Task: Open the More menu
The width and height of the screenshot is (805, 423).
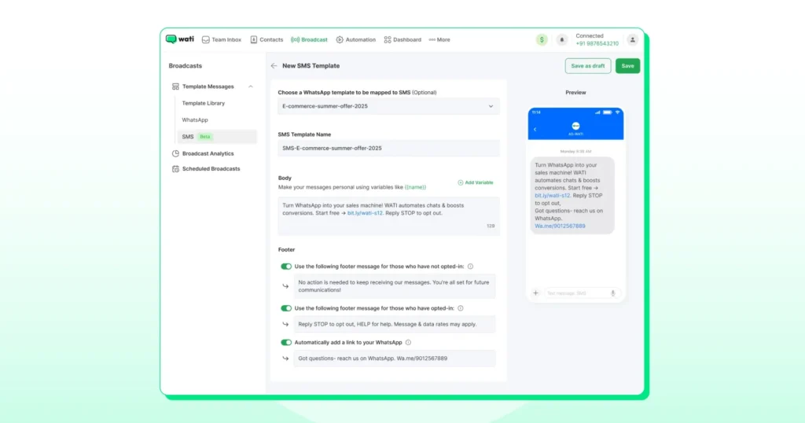Action: coord(439,39)
